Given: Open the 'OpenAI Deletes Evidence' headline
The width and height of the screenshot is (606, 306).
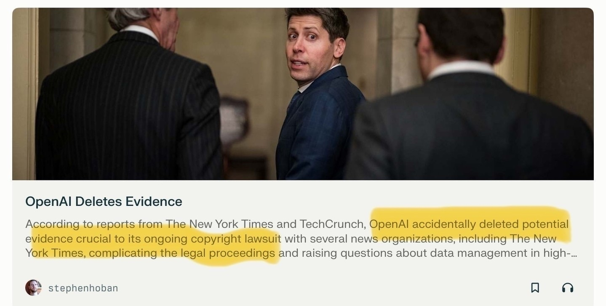Looking at the screenshot, I should (104, 202).
